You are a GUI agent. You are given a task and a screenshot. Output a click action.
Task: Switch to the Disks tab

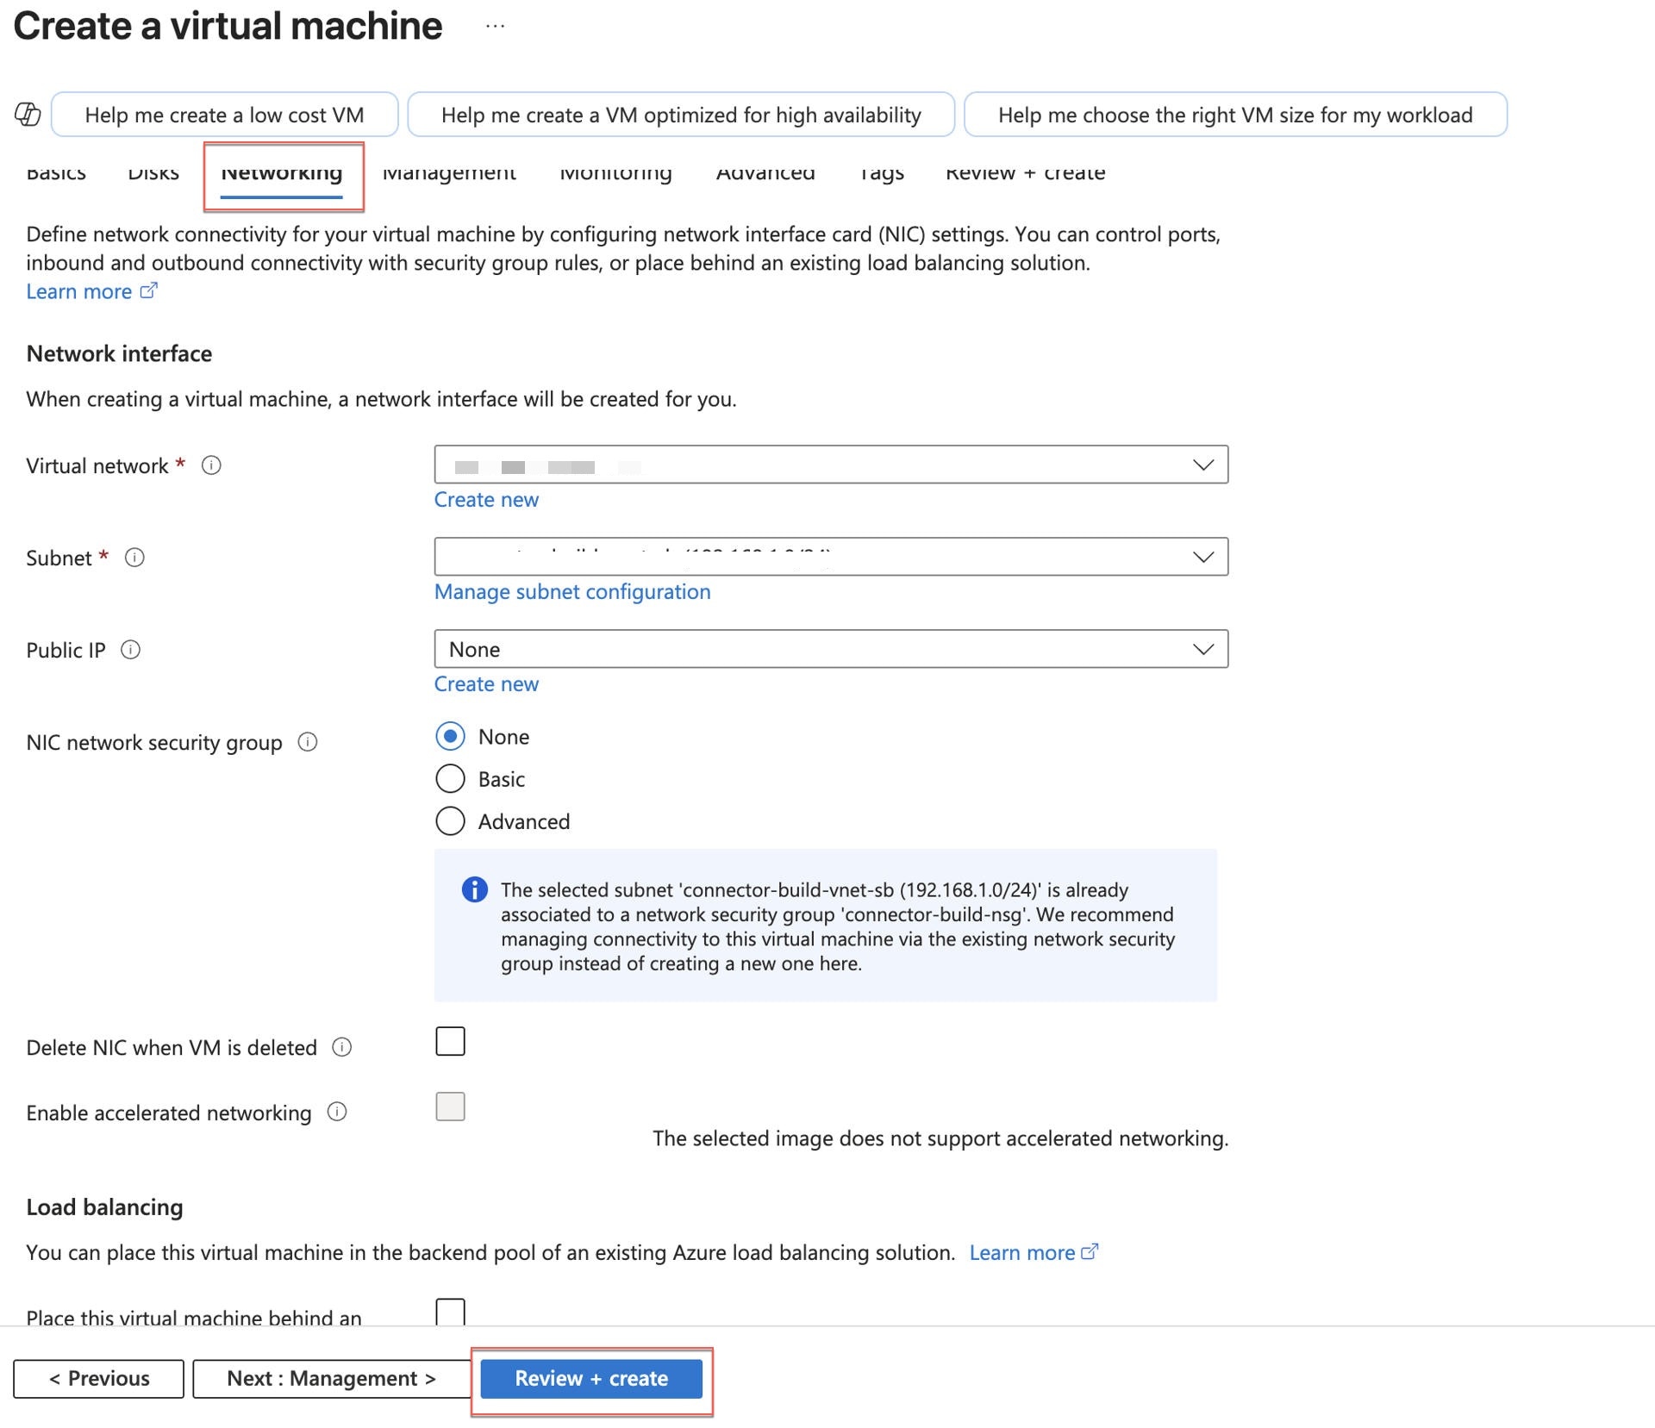click(153, 172)
